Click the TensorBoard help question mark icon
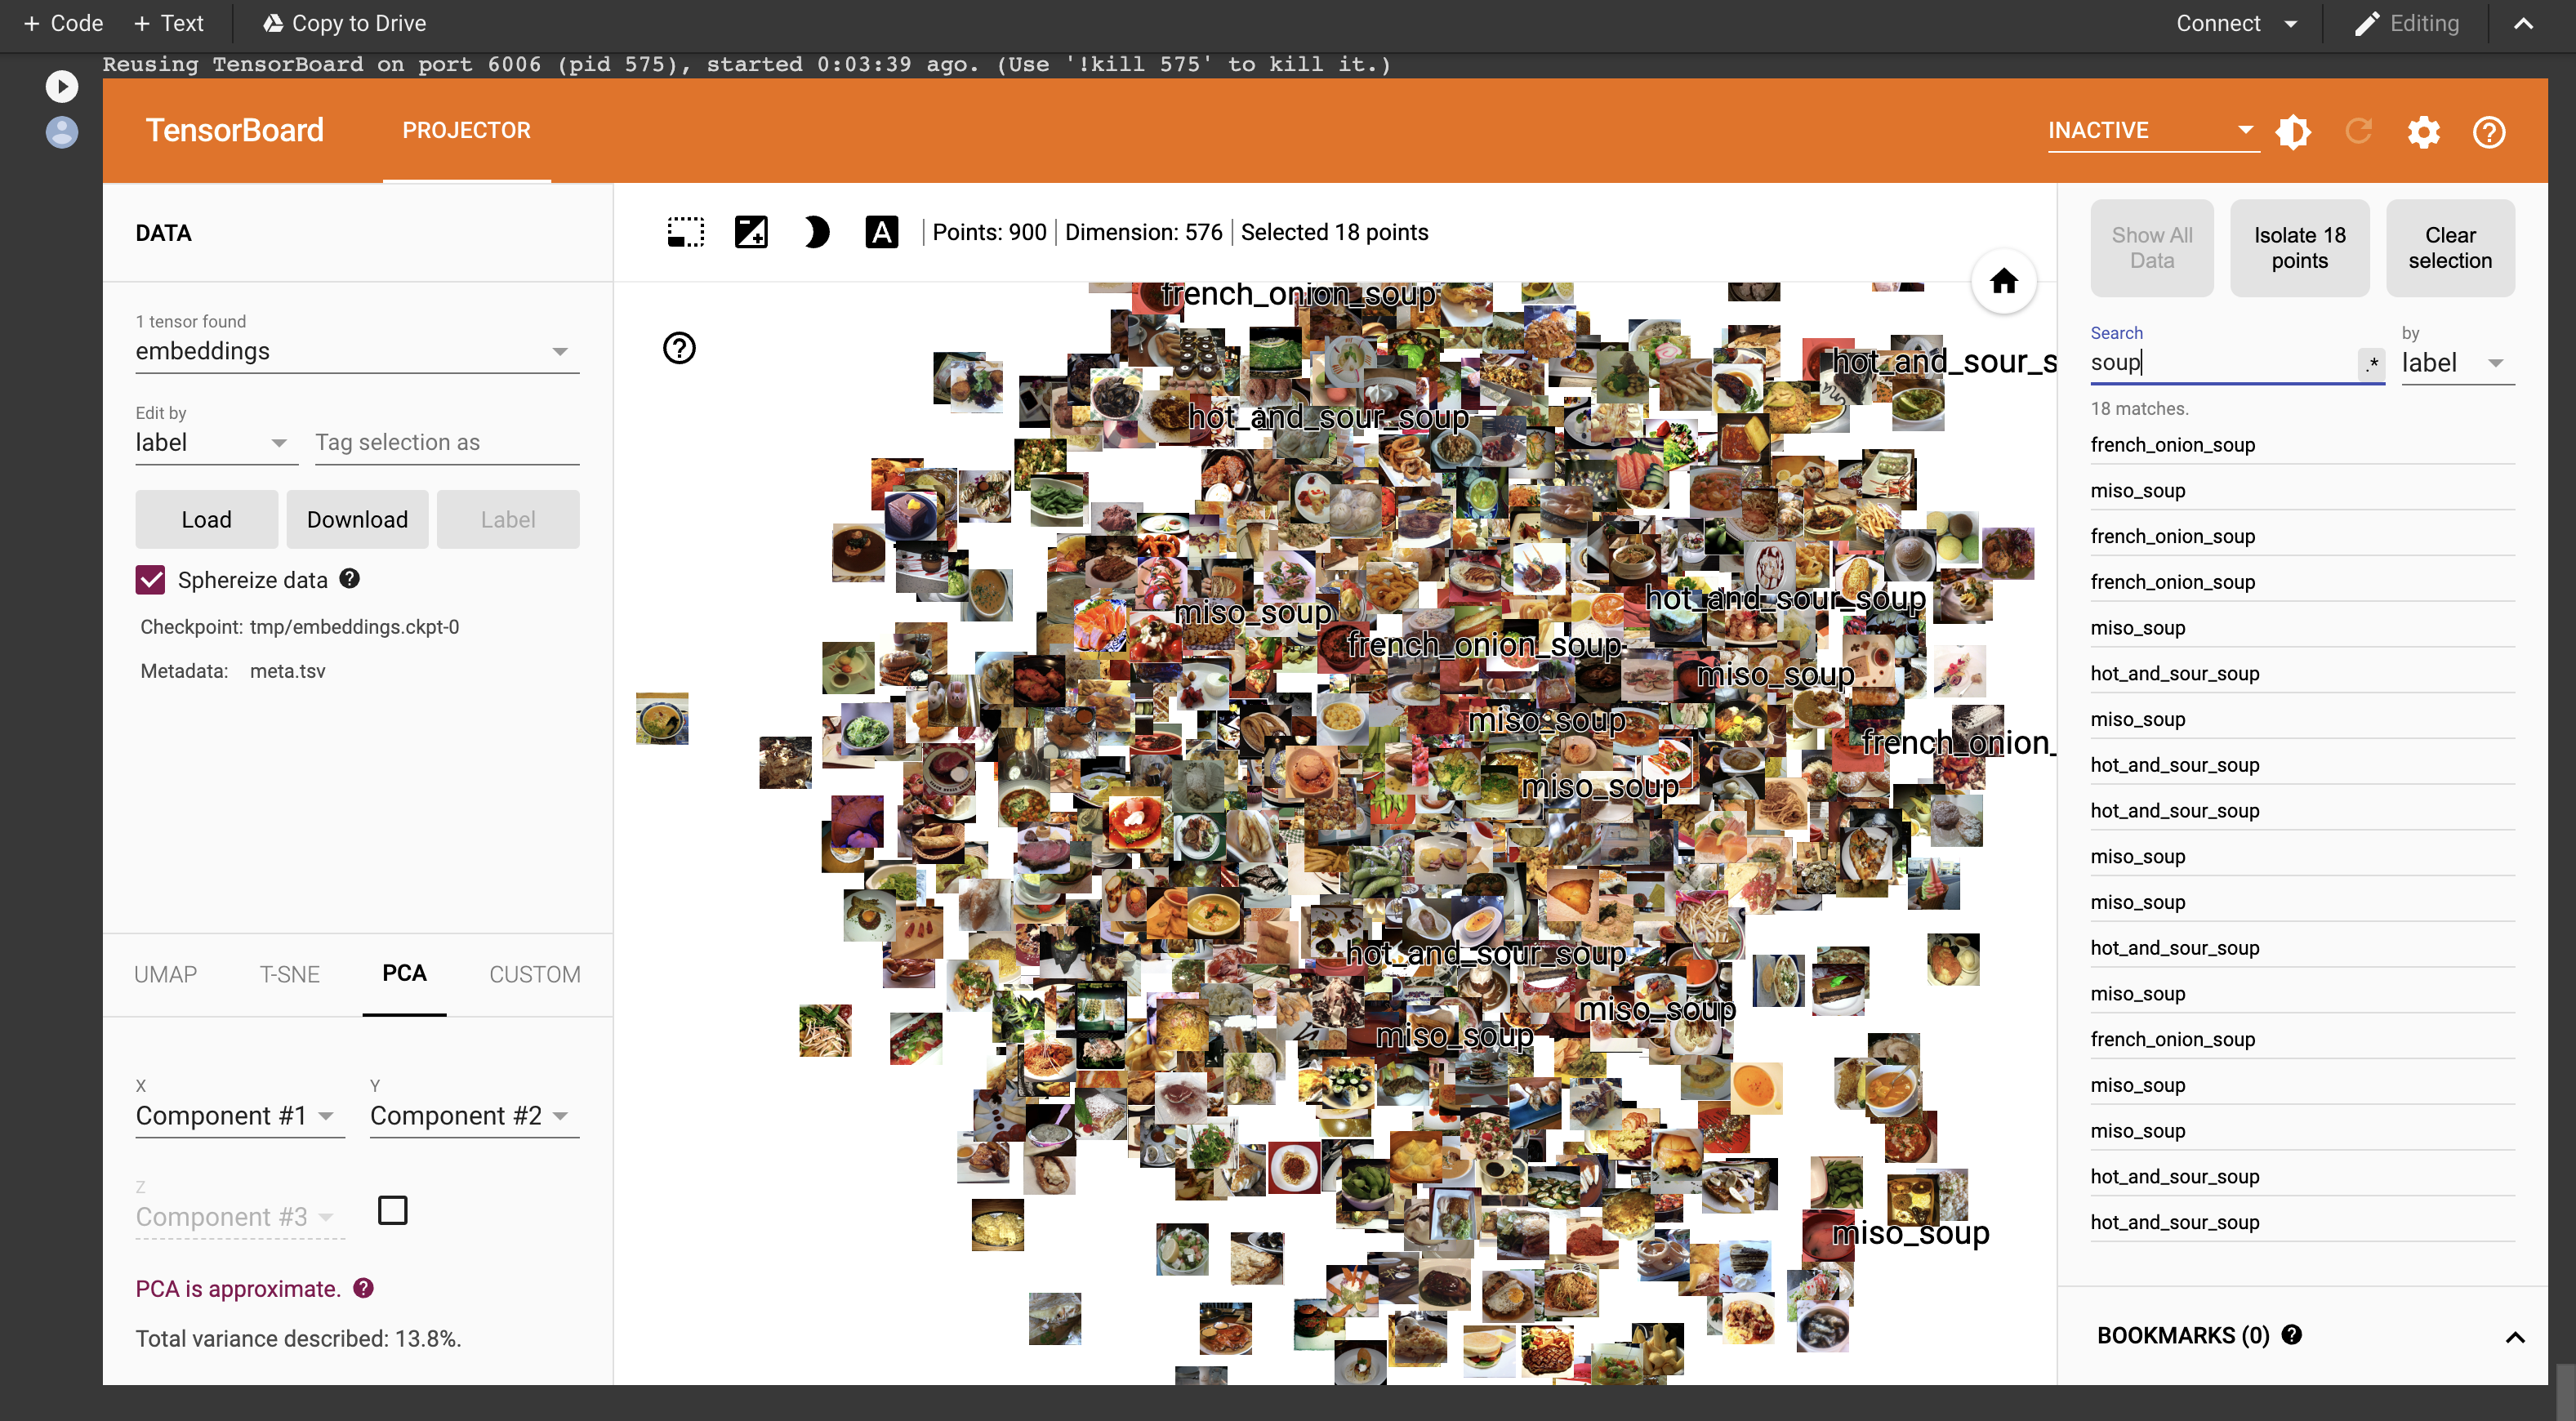The image size is (2576, 1421). [2489, 131]
